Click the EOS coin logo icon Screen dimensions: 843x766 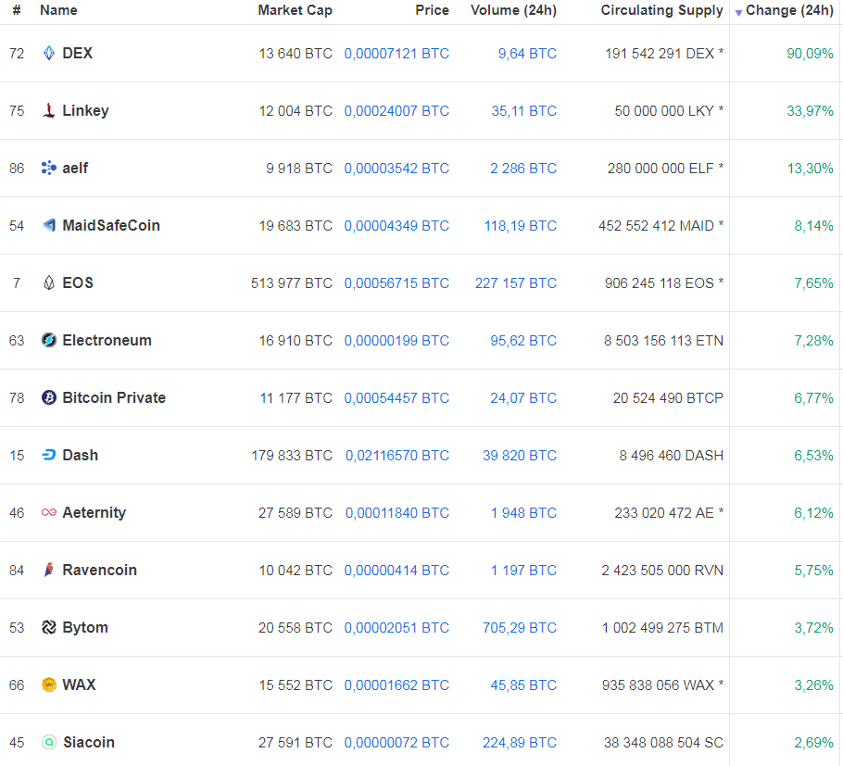coord(49,283)
